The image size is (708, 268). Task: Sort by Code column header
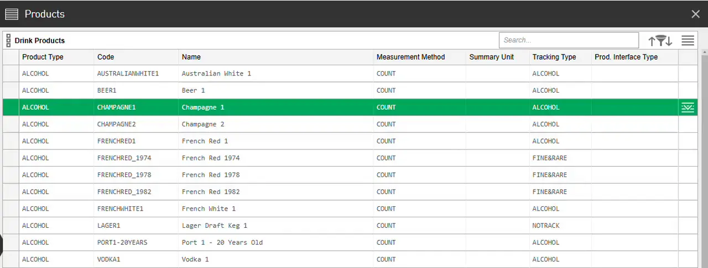coord(136,57)
